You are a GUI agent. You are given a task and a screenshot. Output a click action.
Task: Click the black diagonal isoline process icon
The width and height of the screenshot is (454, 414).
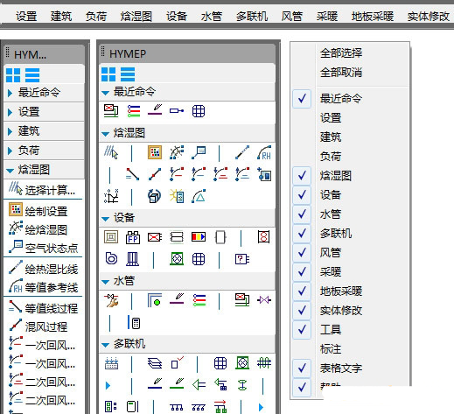[x=133, y=174]
